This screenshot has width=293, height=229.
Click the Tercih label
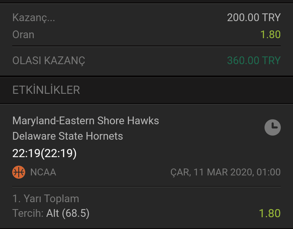[28, 213]
